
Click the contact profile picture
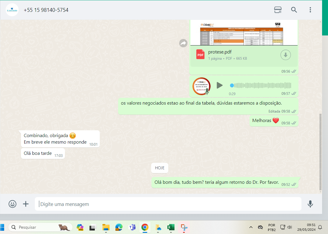point(12,10)
